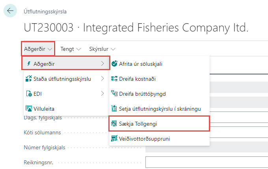Collapse the top Aðgerðir menu

click(x=38, y=49)
